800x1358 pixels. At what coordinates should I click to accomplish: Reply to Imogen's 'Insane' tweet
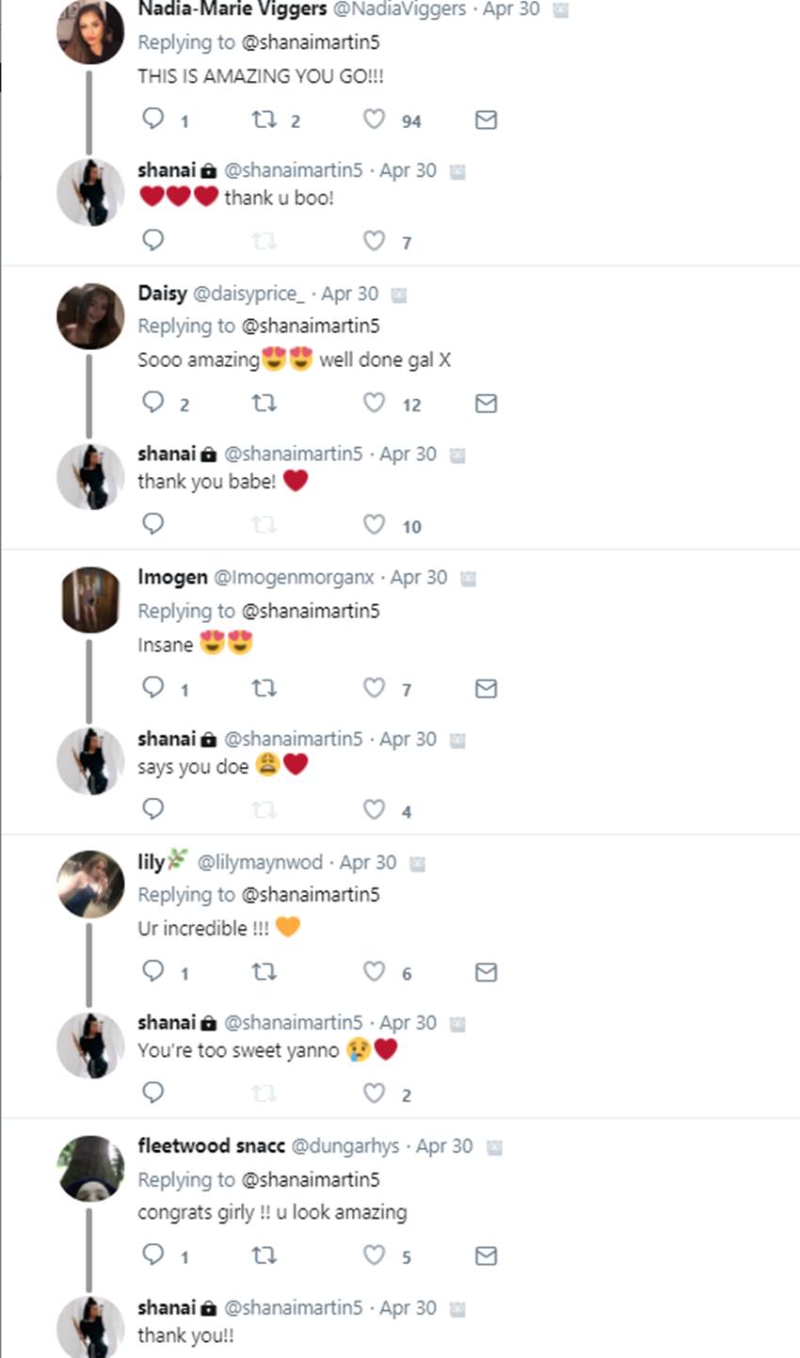click(153, 688)
